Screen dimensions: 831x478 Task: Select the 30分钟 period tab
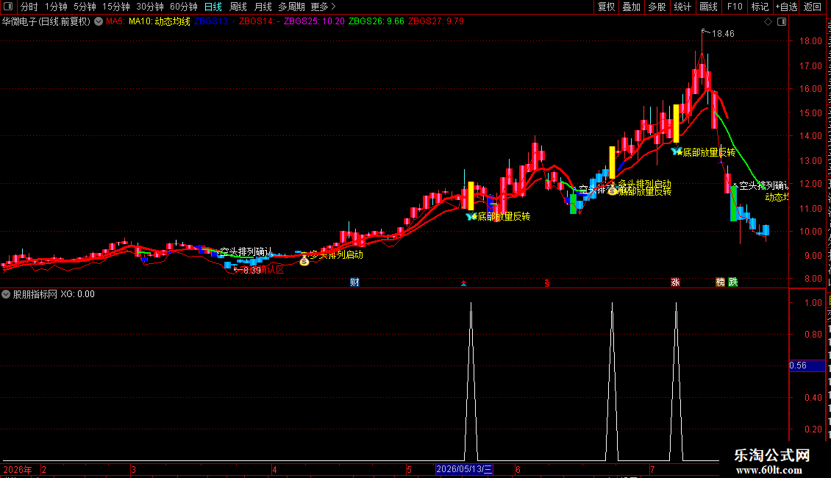[150, 7]
